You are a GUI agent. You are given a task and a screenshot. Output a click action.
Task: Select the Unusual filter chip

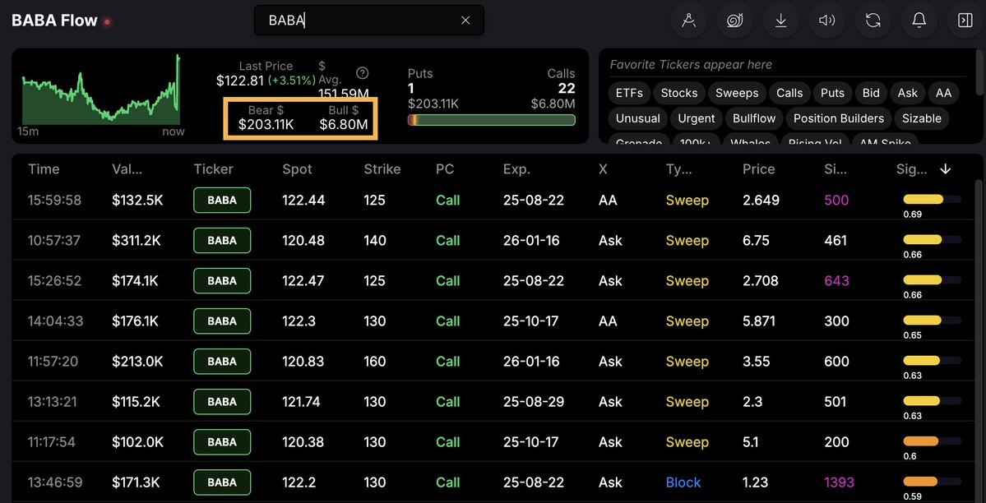pyautogui.click(x=637, y=118)
